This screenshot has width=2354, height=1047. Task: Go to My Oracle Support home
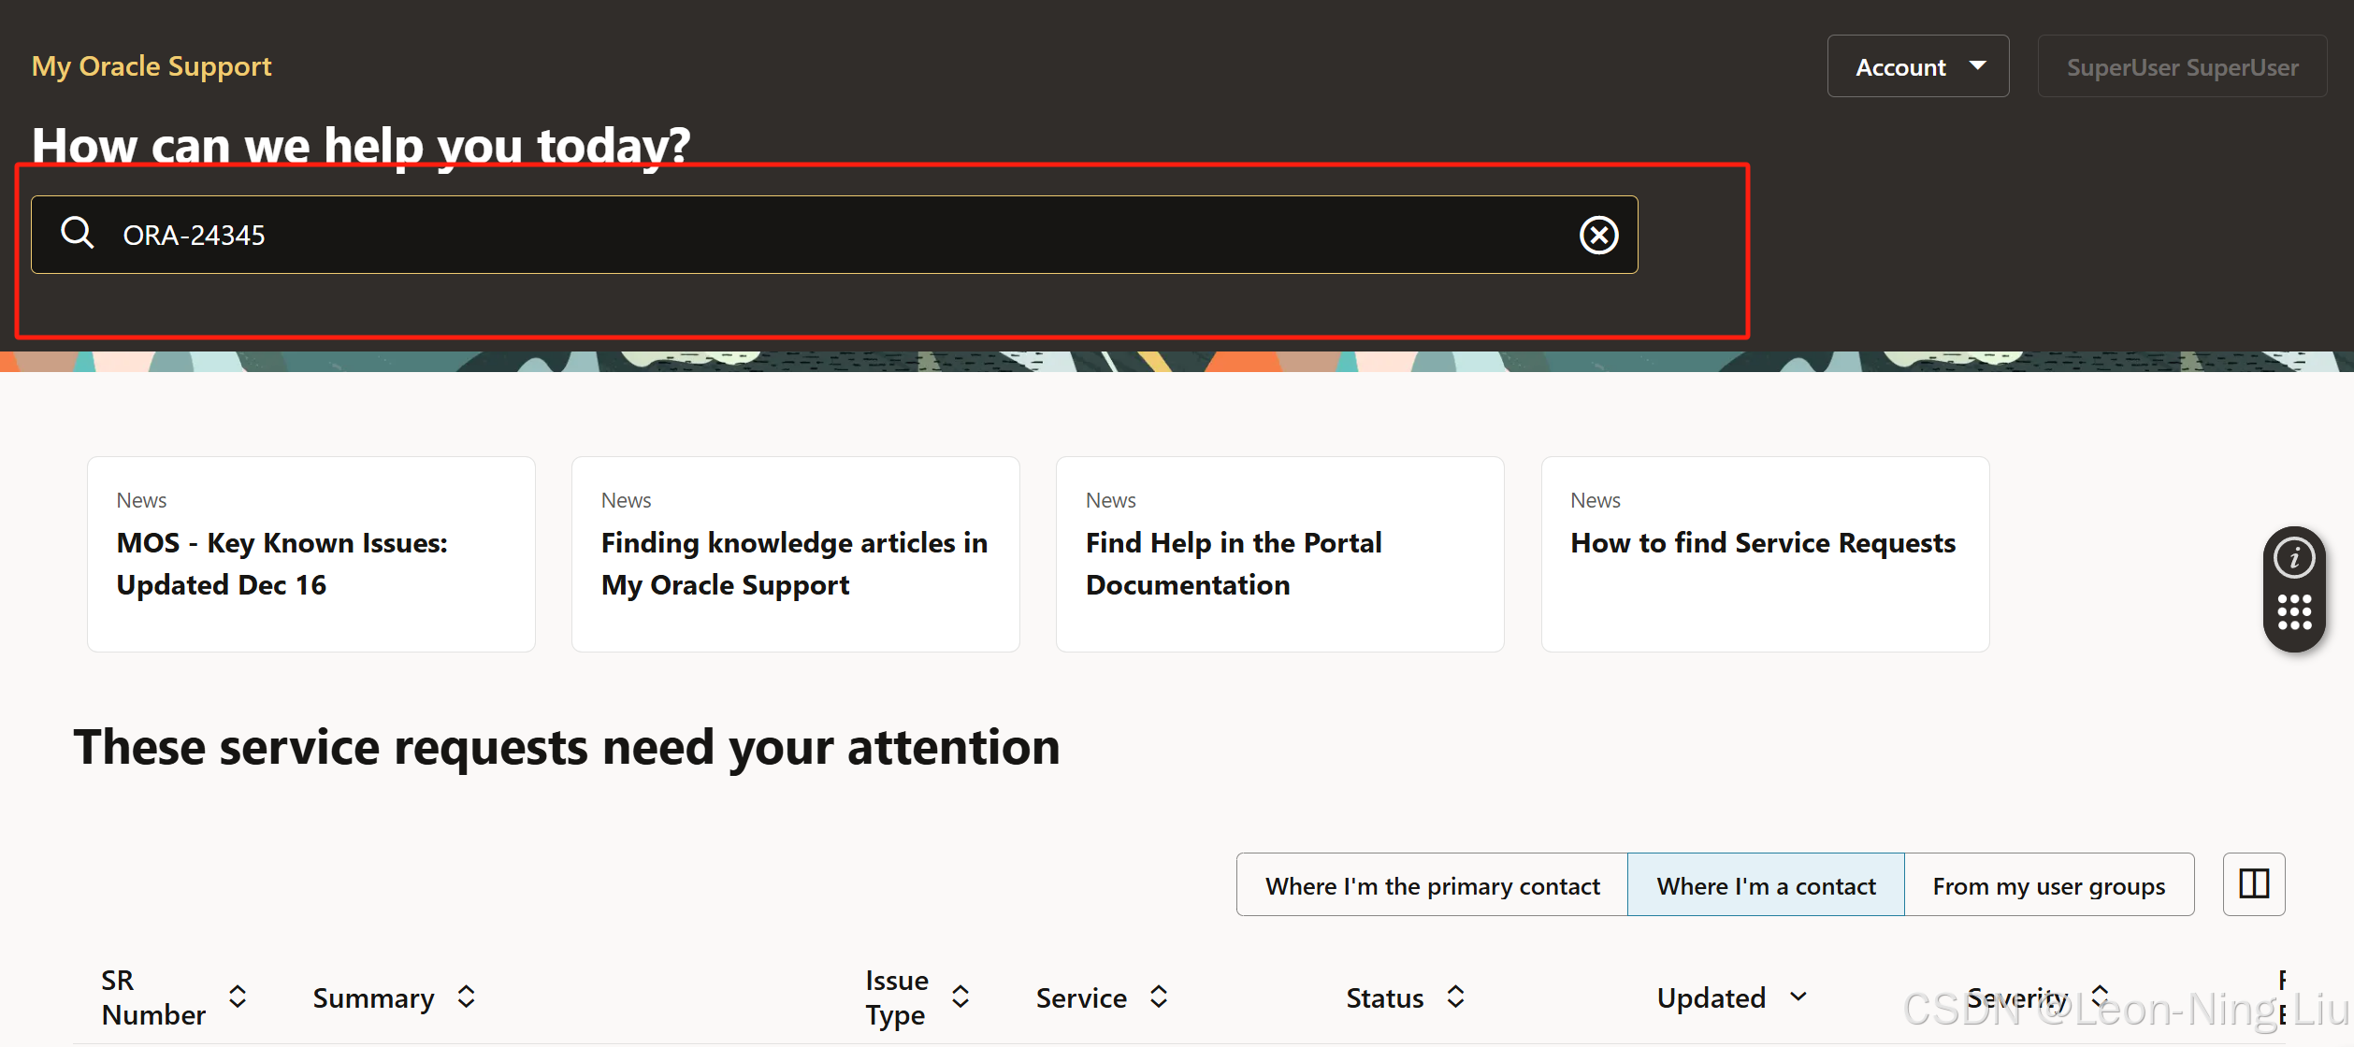[152, 66]
